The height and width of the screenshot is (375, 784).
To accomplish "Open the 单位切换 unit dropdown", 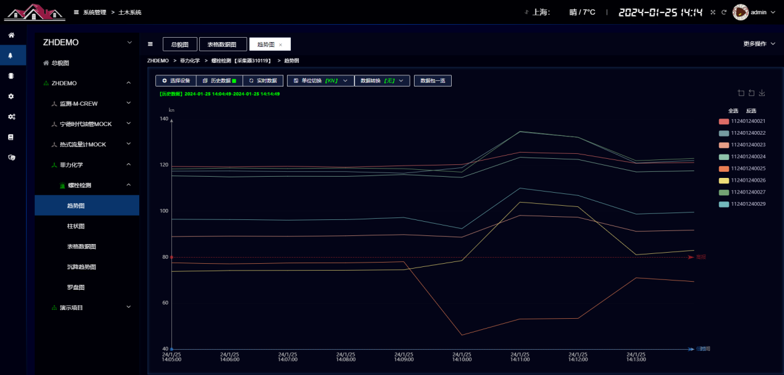I will tap(321, 81).
